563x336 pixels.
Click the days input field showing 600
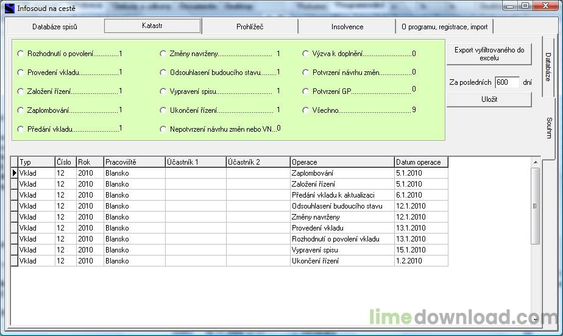click(x=507, y=82)
